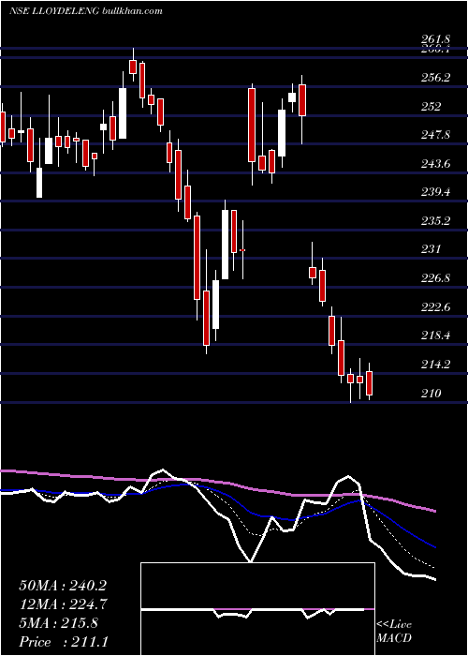
Task: Click the highest candlestick near 261.8
Action: point(133,67)
